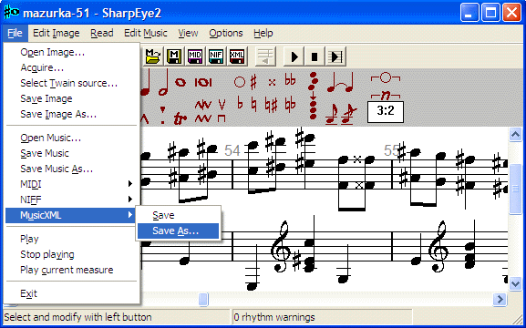Expand the MIDI submenu
This screenshot has height=328, width=526.
point(71,184)
